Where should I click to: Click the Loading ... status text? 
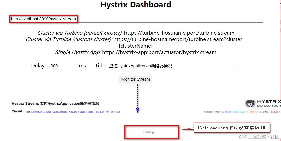(150, 132)
